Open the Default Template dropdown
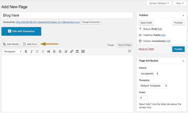Screen dimensions: 188x113 (x=153, y=86)
